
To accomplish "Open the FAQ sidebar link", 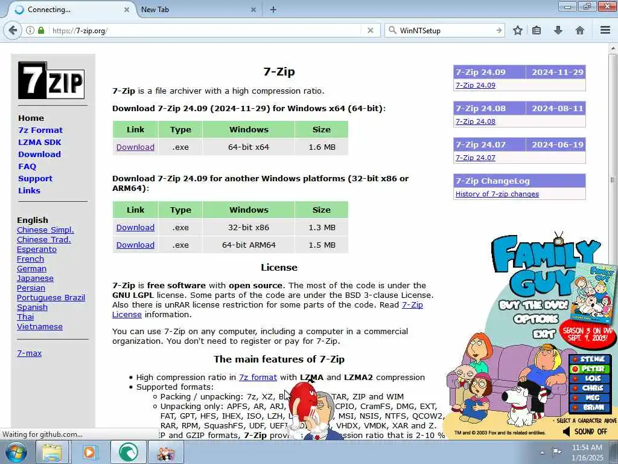I will [27, 167].
